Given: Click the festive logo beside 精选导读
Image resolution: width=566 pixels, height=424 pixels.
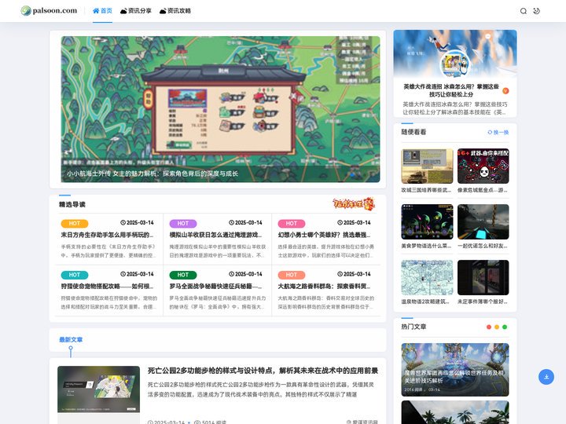Looking at the screenshot, I should tap(354, 204).
